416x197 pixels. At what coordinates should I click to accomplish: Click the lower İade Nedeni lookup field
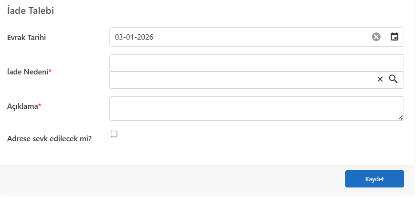click(x=256, y=80)
